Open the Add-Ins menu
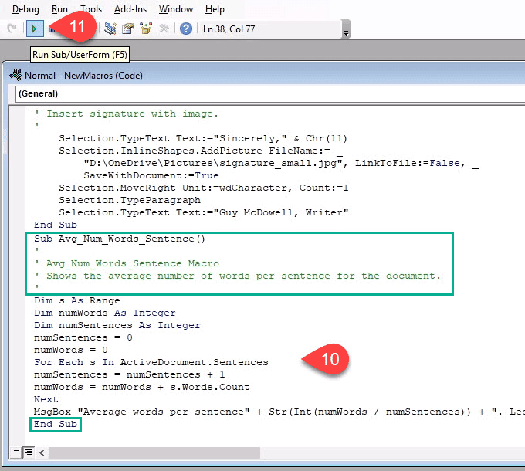Screen dimensions: 525x471 coord(130,9)
